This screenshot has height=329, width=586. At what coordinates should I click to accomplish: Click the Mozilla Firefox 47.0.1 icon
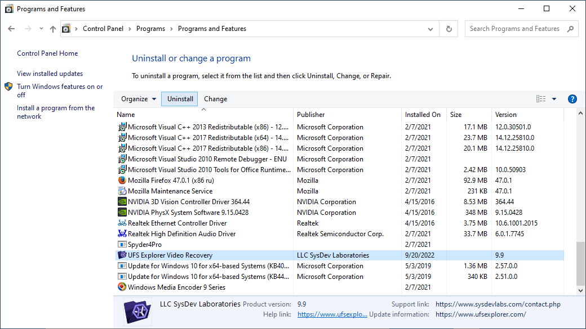coord(122,180)
